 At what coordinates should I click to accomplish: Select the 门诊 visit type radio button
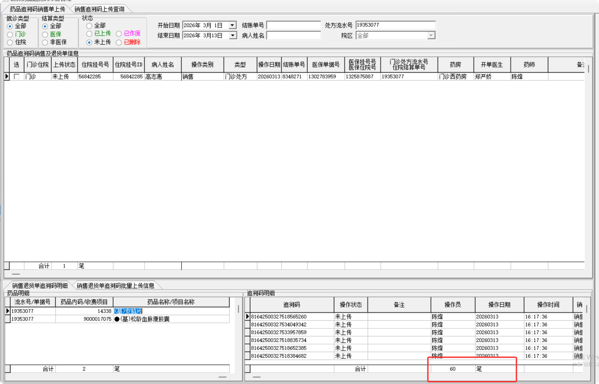point(10,34)
